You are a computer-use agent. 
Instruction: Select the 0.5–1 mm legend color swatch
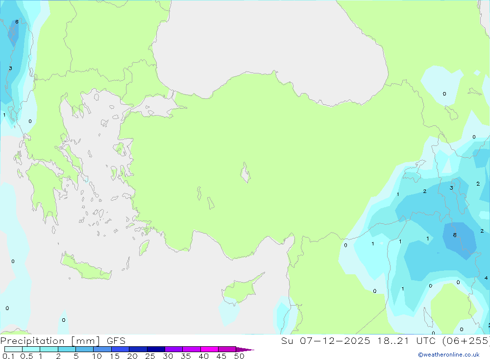31,349
